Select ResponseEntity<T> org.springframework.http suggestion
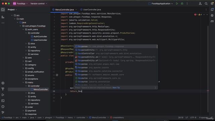 116,50
